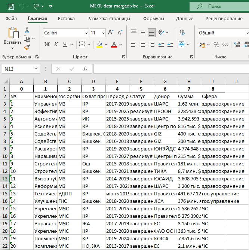
Task: Align cell content to middle
Action: pyautogui.click(x=143, y=33)
